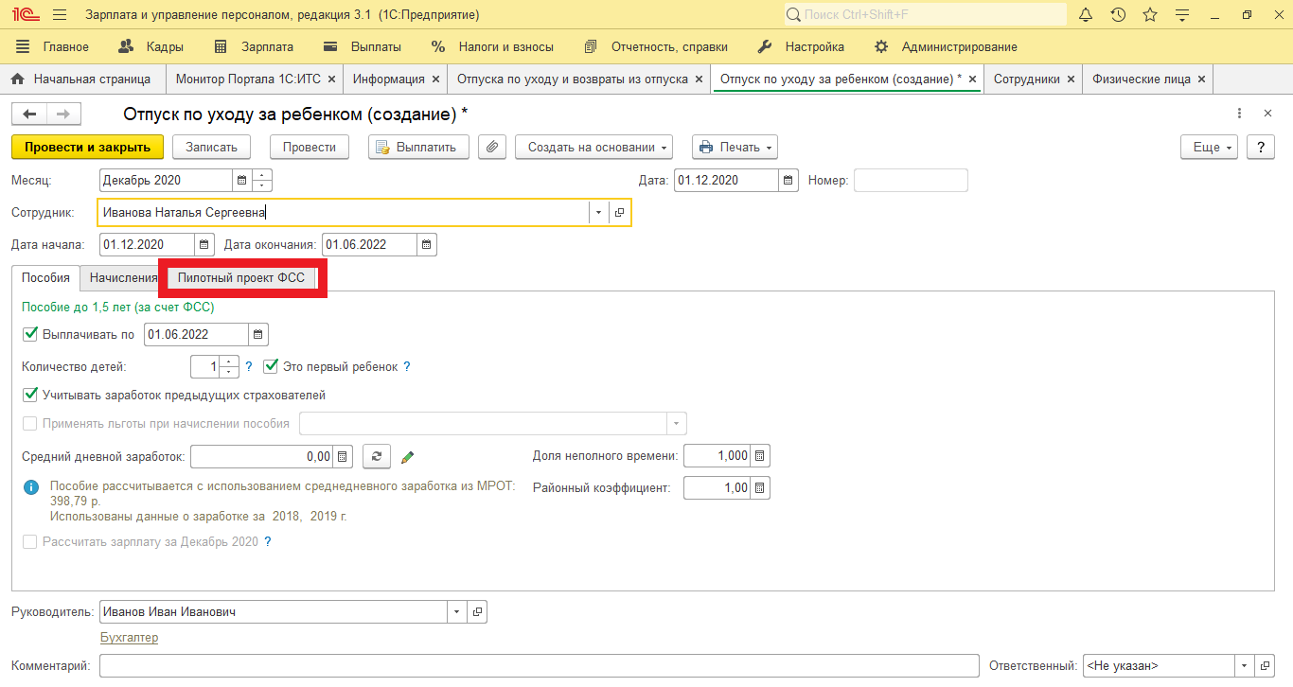This screenshot has width=1293, height=687.
Task: Open the Зарплата main menu section
Action: 255,46
